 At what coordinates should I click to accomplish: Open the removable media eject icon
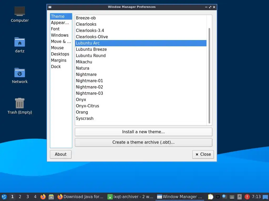pyautogui.click(x=240, y=197)
